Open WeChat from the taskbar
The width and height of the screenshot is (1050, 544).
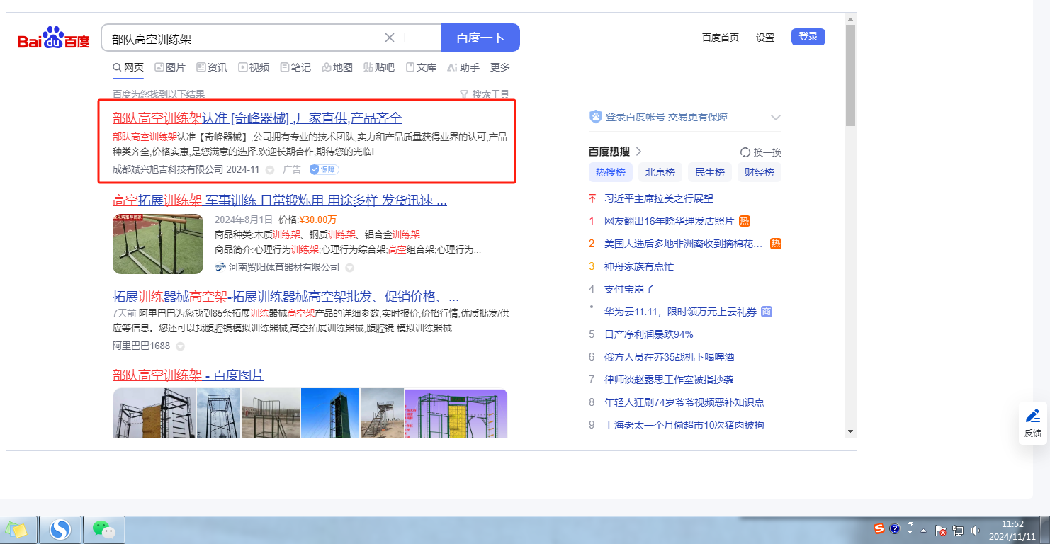click(x=104, y=529)
